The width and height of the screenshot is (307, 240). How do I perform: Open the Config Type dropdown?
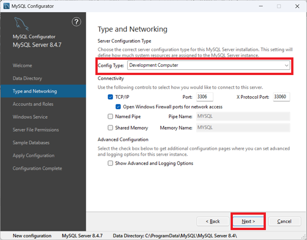coord(208,66)
